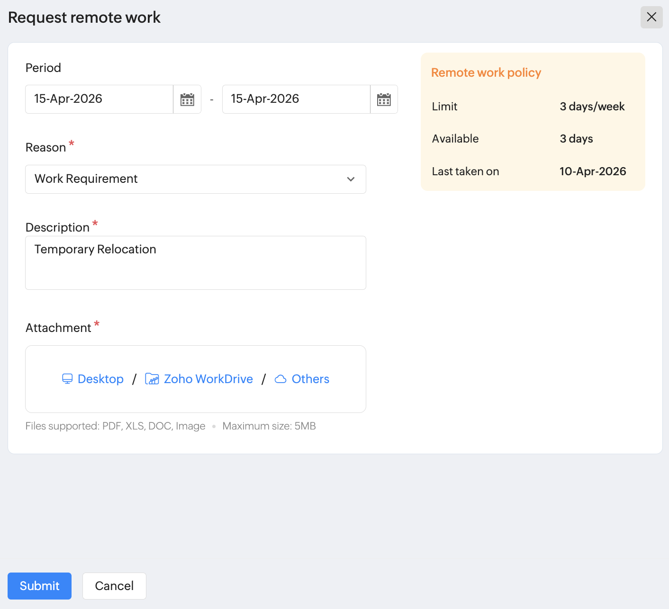Close the Request remote work dialog
This screenshot has width=669, height=609.
[651, 17]
